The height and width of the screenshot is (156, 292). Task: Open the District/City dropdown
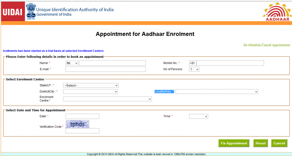pos(90,92)
